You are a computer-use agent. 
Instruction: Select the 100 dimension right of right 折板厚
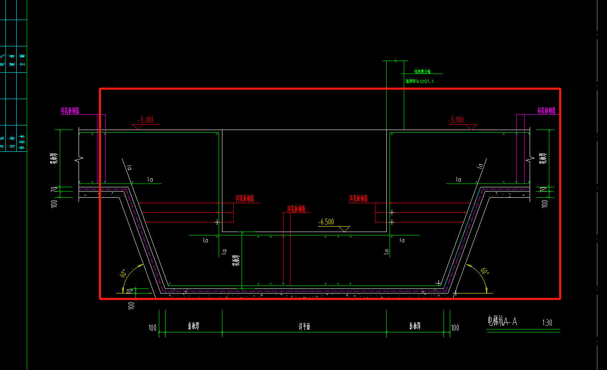click(455, 328)
